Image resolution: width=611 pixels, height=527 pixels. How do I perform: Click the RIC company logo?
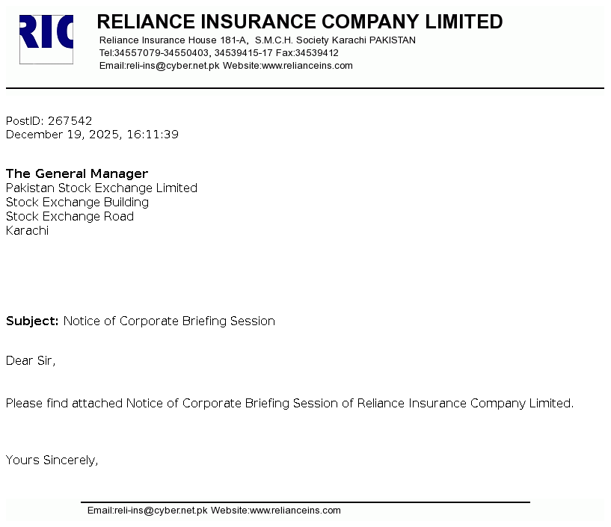(46, 39)
